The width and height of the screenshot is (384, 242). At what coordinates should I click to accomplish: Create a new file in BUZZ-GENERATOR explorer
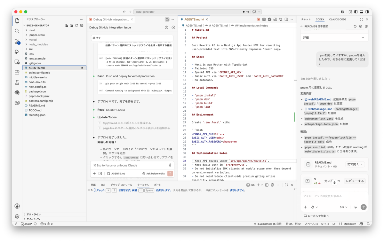click(66, 26)
